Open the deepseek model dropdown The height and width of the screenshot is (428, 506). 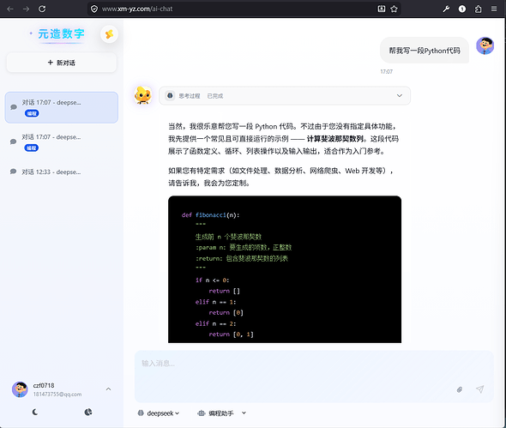(x=159, y=413)
